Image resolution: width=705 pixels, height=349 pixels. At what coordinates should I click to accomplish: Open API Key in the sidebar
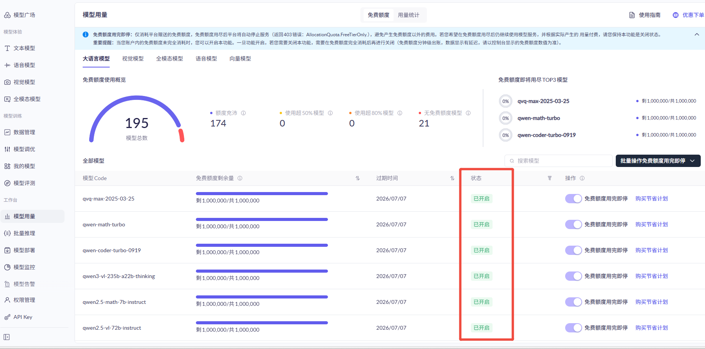pos(23,317)
